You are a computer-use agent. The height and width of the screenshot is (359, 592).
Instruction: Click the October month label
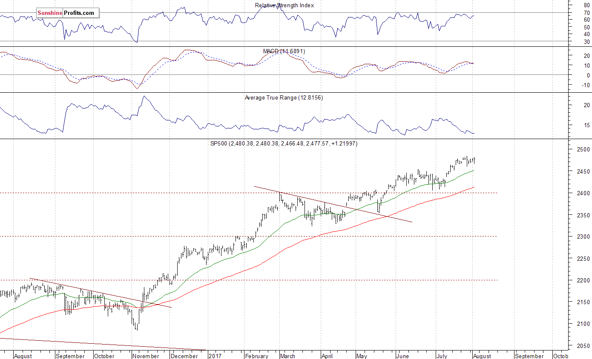point(104,356)
